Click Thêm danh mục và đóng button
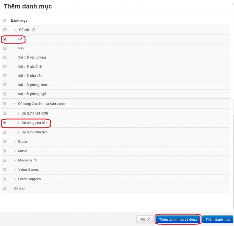The image size is (234, 226). click(x=178, y=219)
